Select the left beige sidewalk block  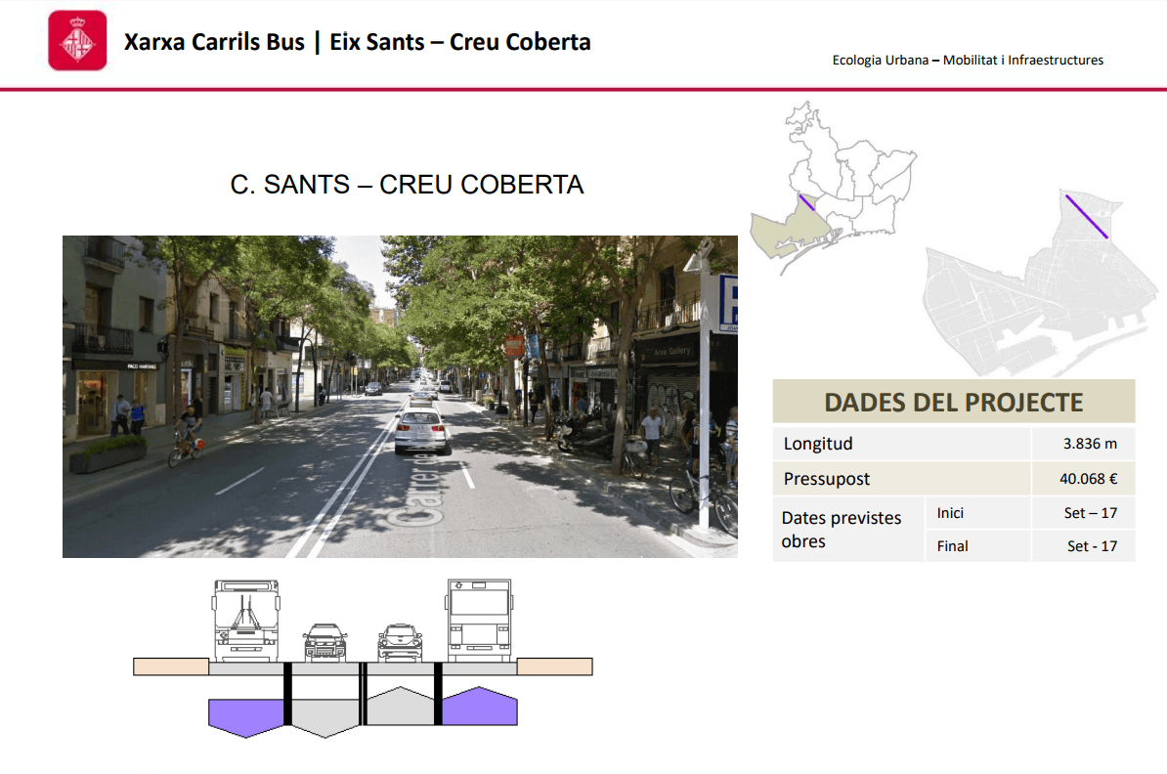click(x=170, y=666)
